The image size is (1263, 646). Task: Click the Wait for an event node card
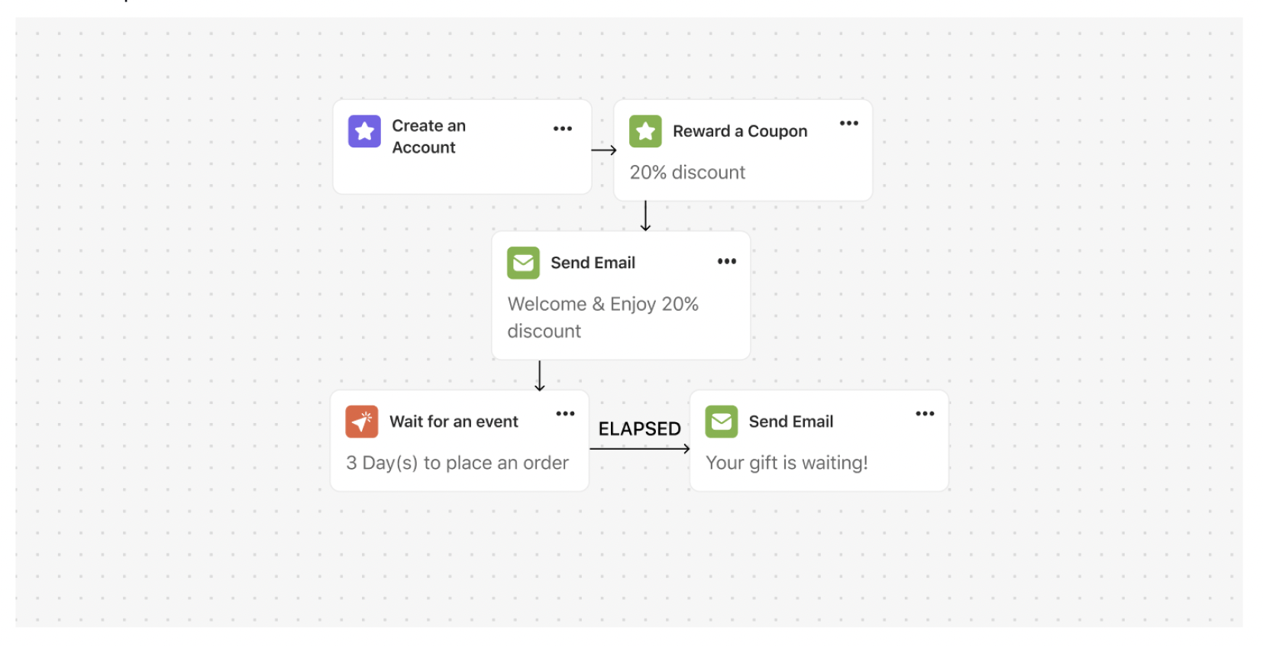pos(458,441)
